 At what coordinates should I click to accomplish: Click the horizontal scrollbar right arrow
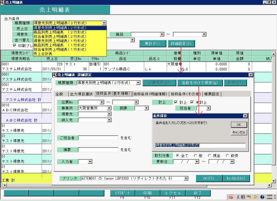(x=269, y=185)
